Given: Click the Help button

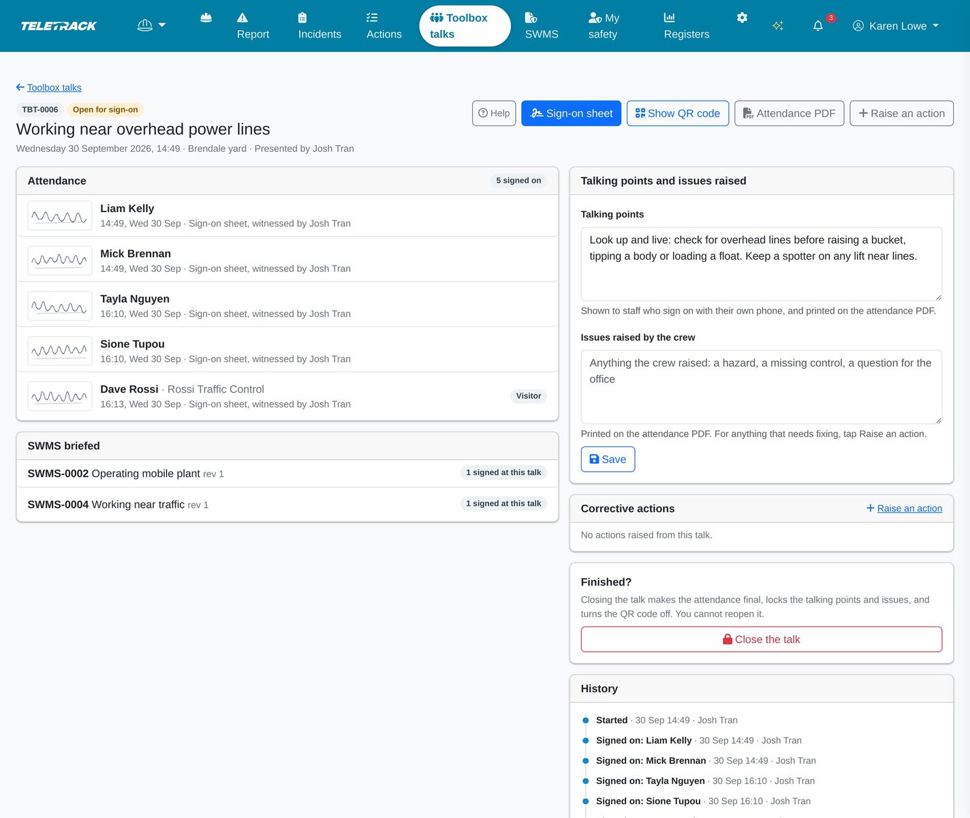Looking at the screenshot, I should click(494, 113).
